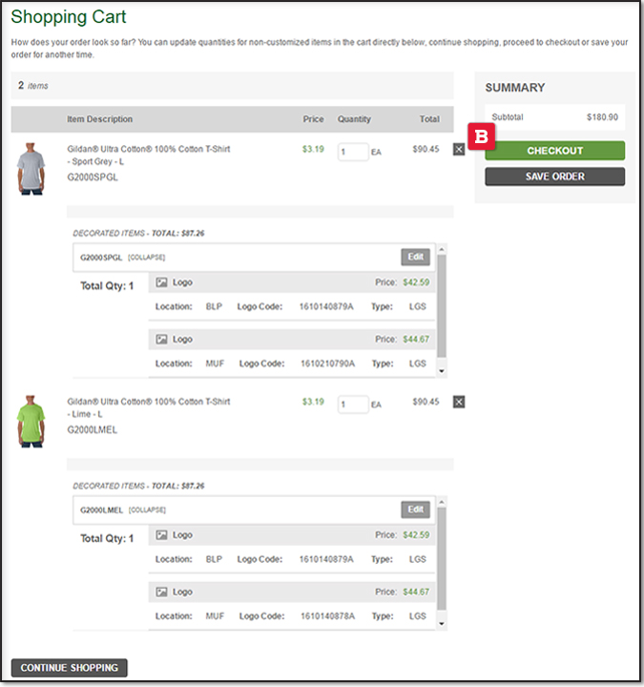Click the first Logo image icon for G2000LMEL

coord(161,535)
